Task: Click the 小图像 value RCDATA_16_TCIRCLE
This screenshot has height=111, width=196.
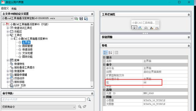Action: [154, 101]
